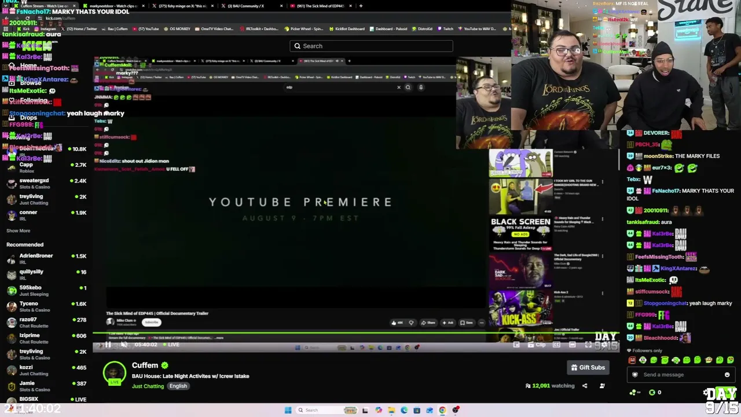The image size is (741, 417).
Task: Open Microsoft Edge from the taskbar
Action: click(x=403, y=410)
